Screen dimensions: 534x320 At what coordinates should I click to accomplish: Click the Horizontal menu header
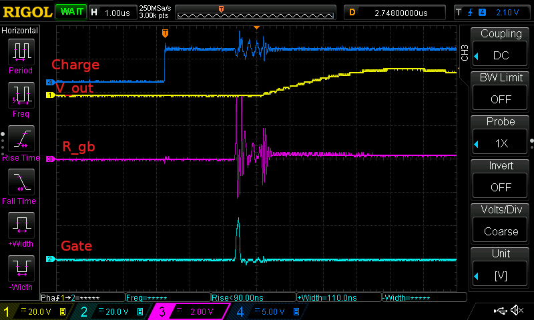20,31
